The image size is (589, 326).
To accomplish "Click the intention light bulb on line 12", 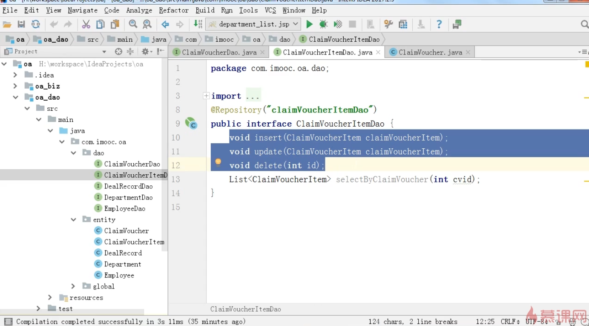I will point(218,162).
